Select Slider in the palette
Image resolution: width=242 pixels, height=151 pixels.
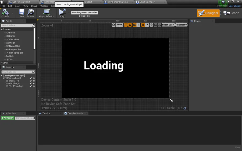click(12, 56)
